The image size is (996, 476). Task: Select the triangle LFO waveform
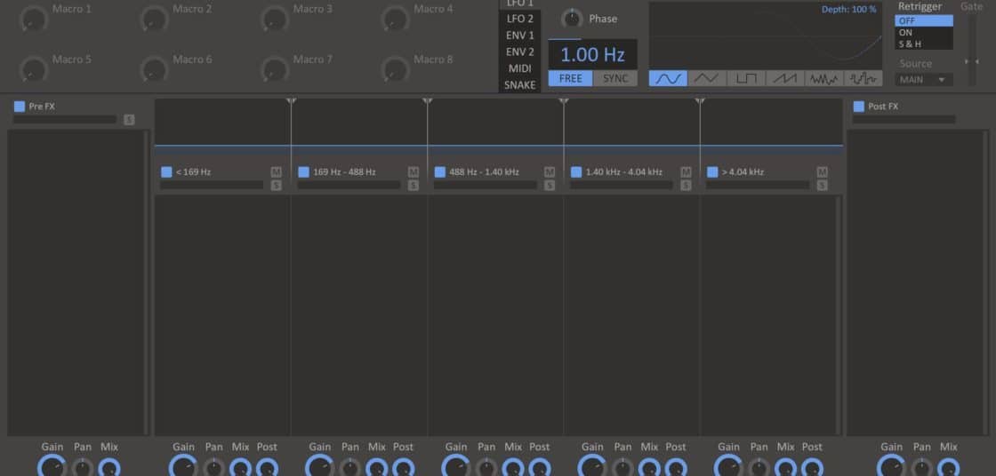pos(707,79)
